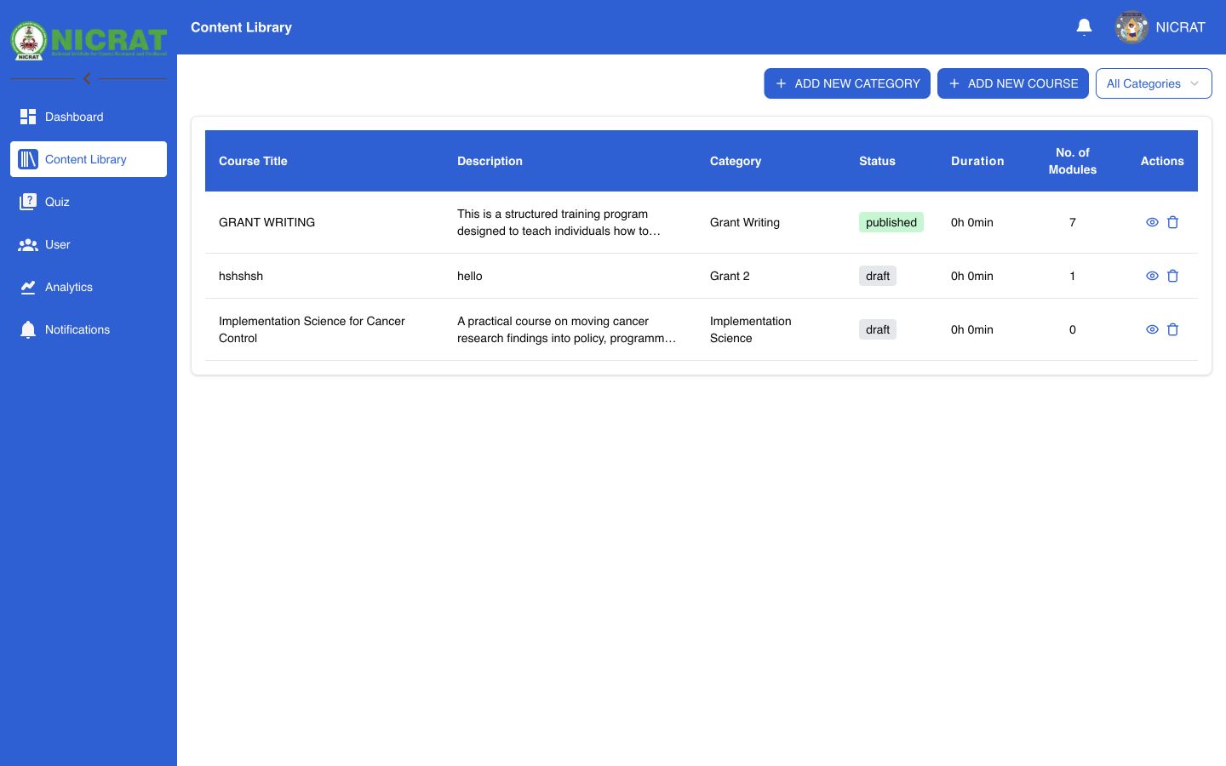Viewport: 1226px width, 766px height.
Task: Collapse the sidebar with the chevron arrow
Action: point(87,78)
